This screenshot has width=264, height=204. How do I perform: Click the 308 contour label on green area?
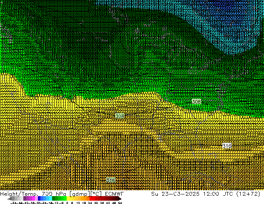(x=197, y=102)
